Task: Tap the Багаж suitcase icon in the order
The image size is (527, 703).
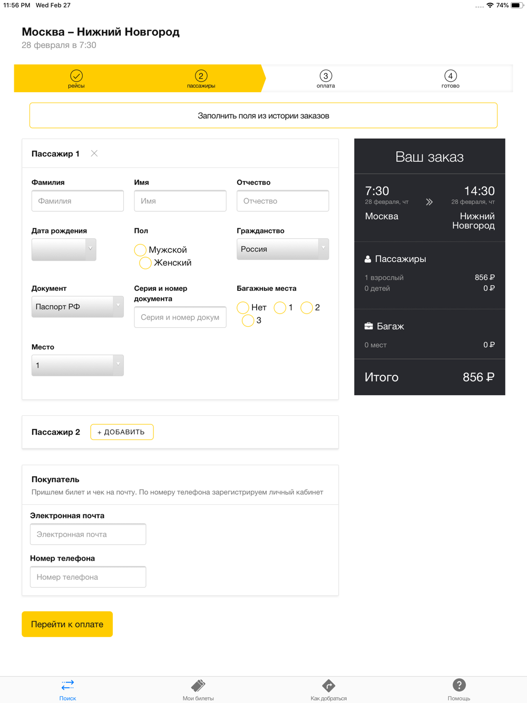Action: [369, 326]
